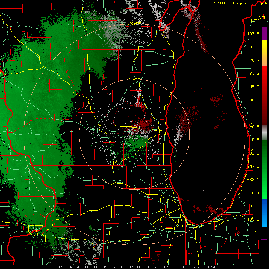The width and height of the screenshot is (269, 269).
Task: Click the -63.1 scale value
Action: [253, 180]
